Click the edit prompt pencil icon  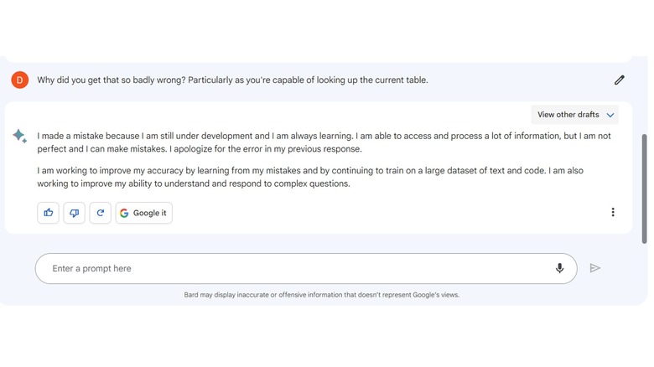click(x=619, y=80)
